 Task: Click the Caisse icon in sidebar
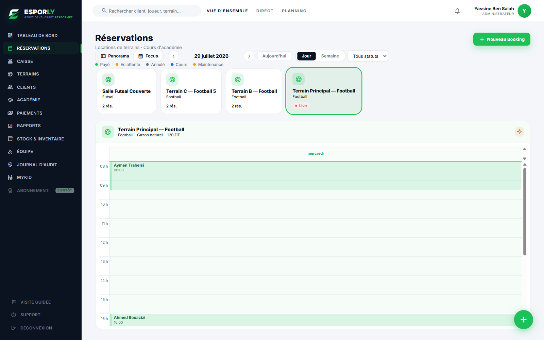click(10, 61)
